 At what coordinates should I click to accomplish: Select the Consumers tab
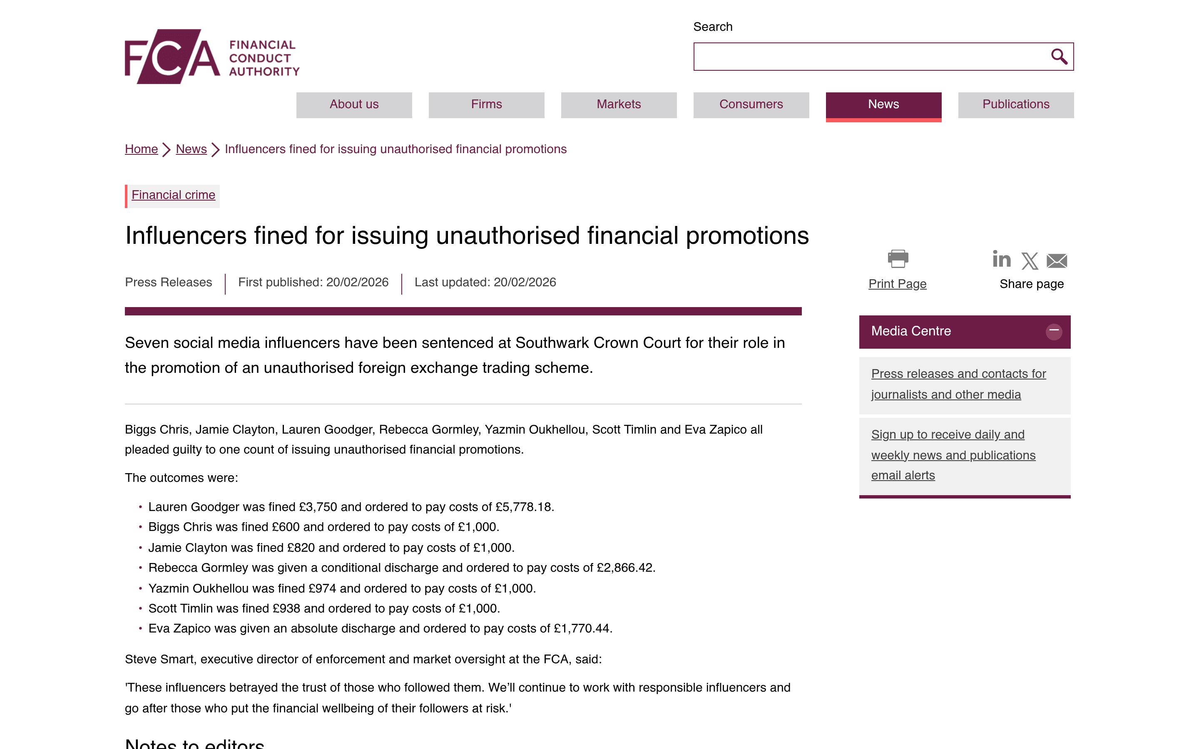coord(751,104)
